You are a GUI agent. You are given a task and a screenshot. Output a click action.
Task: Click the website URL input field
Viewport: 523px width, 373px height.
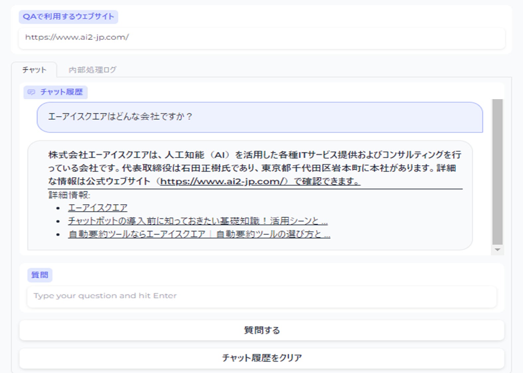pos(262,38)
